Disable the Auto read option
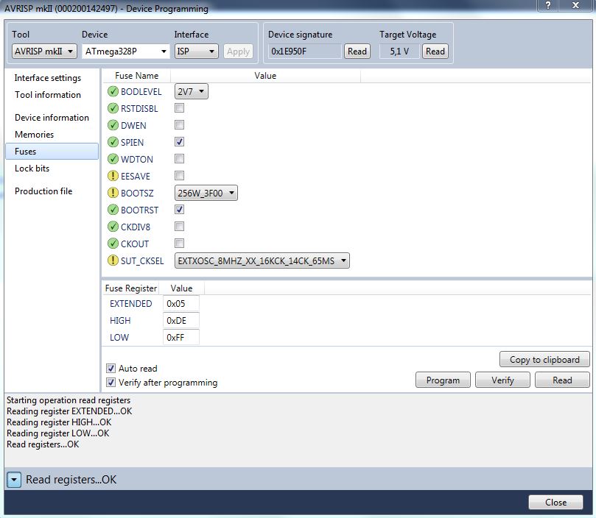Viewport: 596px width, 518px height. click(x=111, y=368)
